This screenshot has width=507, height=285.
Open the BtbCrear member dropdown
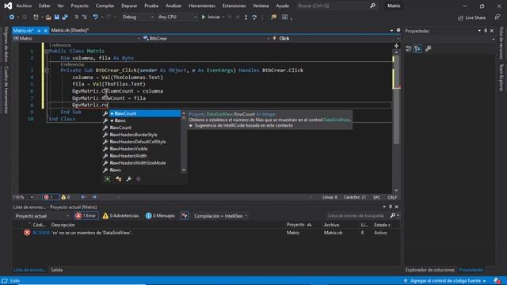(206, 38)
